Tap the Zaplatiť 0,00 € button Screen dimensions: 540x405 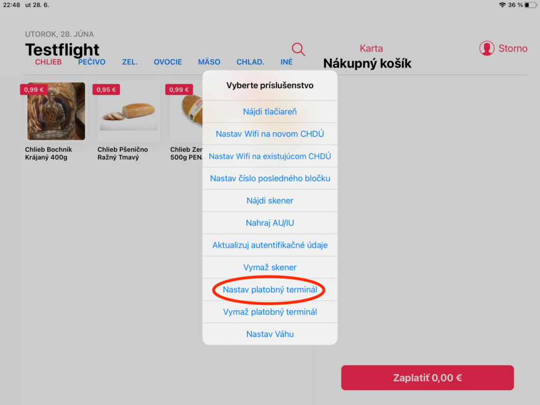(x=427, y=378)
